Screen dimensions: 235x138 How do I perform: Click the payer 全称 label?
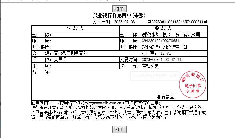coord(42,35)
